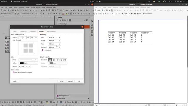Choose the third shadow position option
Screen dimensions: 188x106
58,60
